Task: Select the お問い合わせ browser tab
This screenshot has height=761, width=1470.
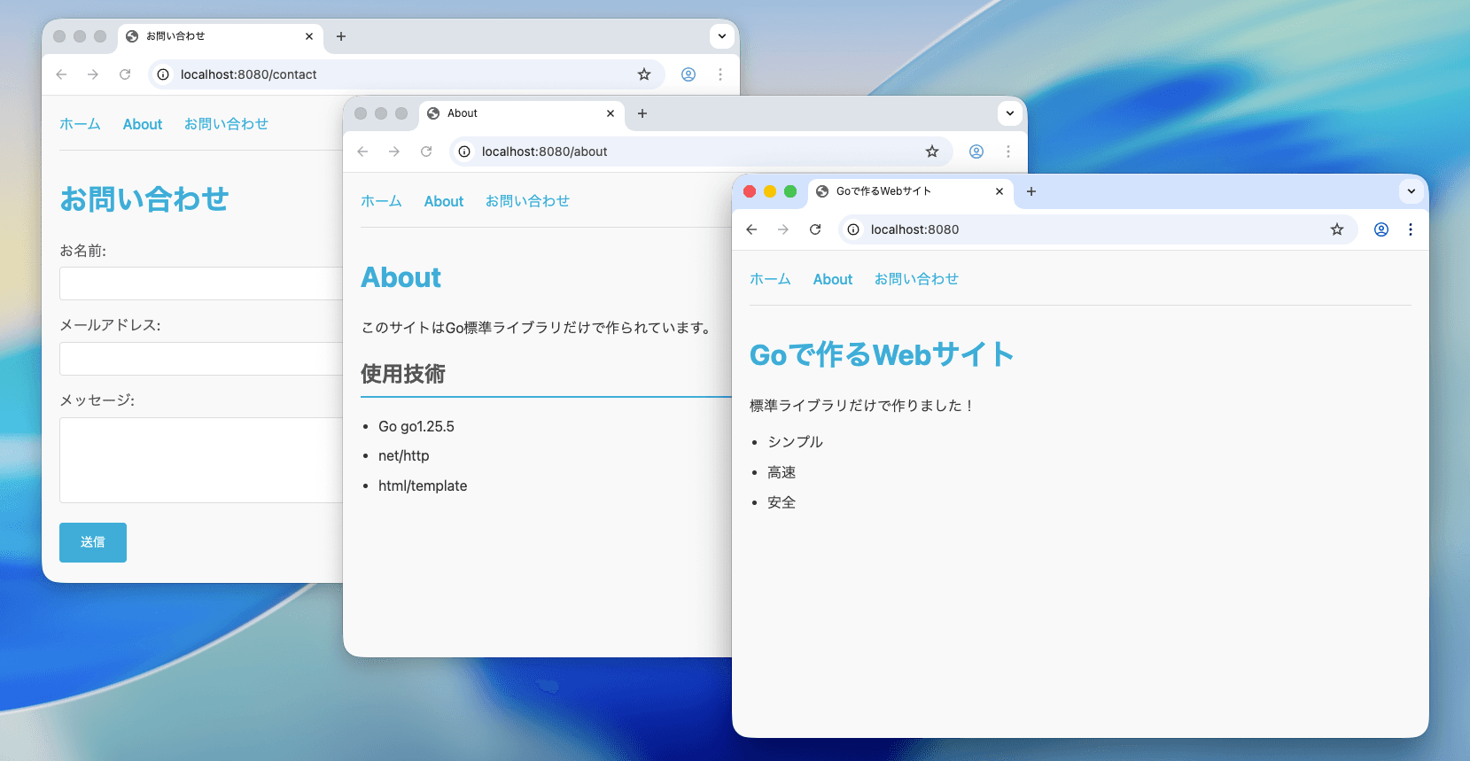Action: [x=221, y=36]
